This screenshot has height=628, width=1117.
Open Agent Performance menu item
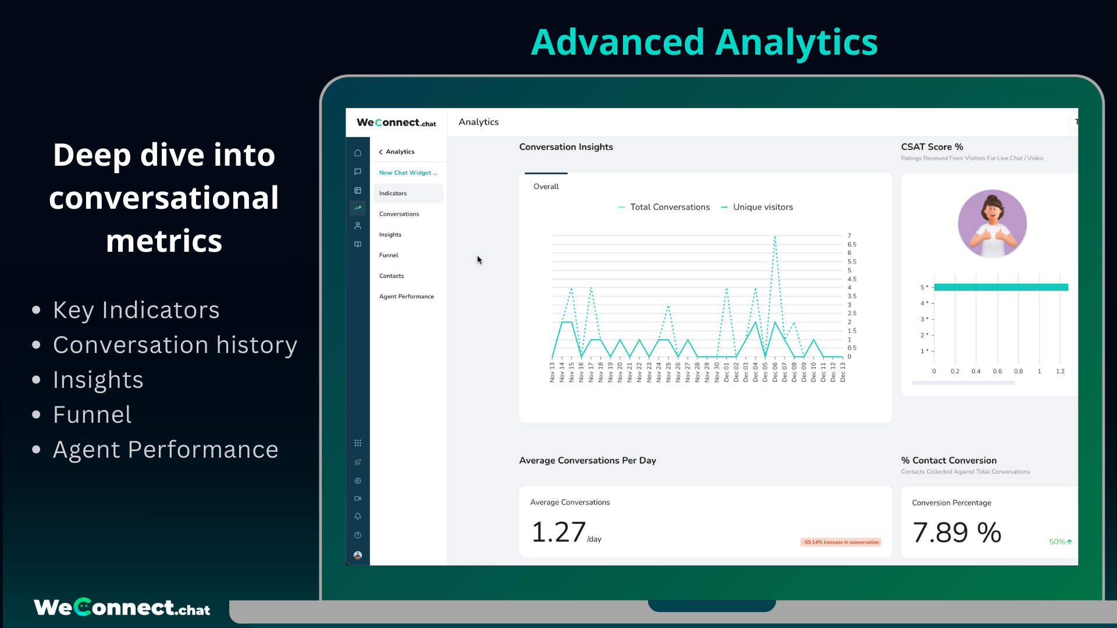(406, 297)
